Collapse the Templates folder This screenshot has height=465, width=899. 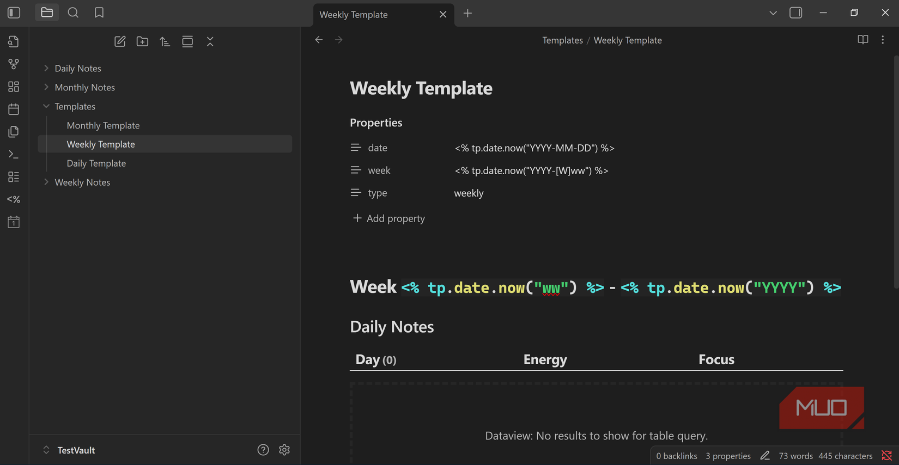pos(46,106)
